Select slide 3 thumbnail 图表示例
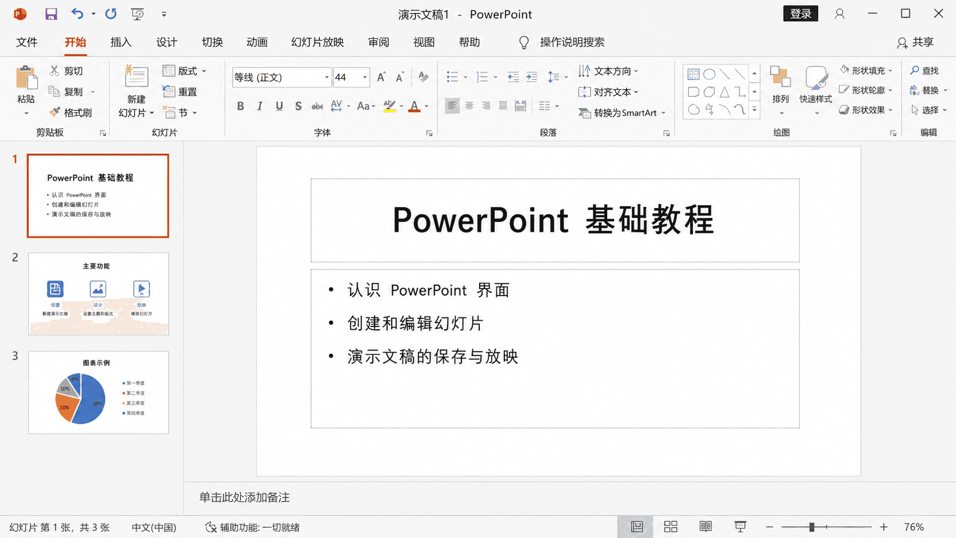 [98, 392]
